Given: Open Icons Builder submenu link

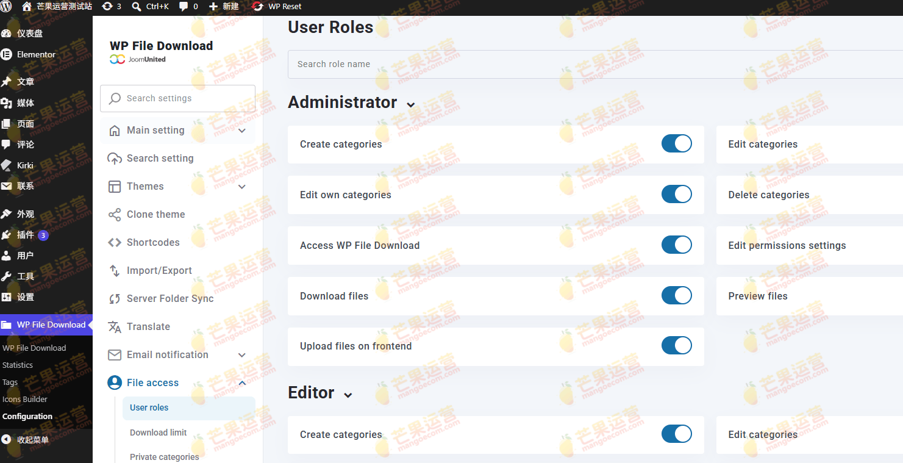Looking at the screenshot, I should (x=25, y=400).
